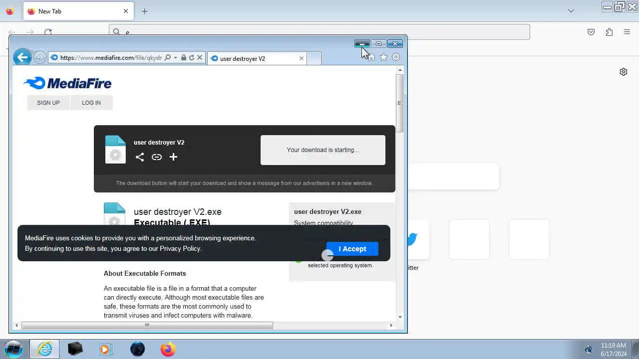
Task: Open the dark globe taskbar icon
Action: (137, 349)
